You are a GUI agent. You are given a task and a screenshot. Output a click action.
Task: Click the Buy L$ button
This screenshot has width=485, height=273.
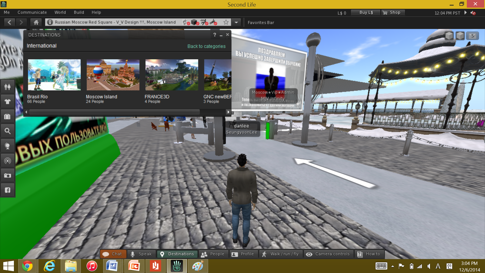click(x=366, y=12)
